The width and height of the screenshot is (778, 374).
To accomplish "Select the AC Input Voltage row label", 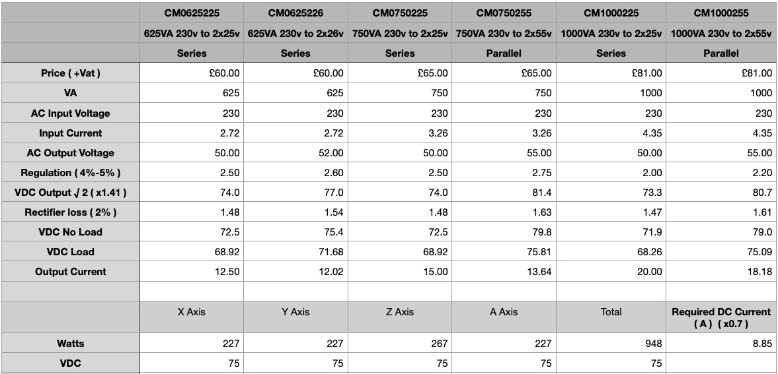I will point(71,113).
